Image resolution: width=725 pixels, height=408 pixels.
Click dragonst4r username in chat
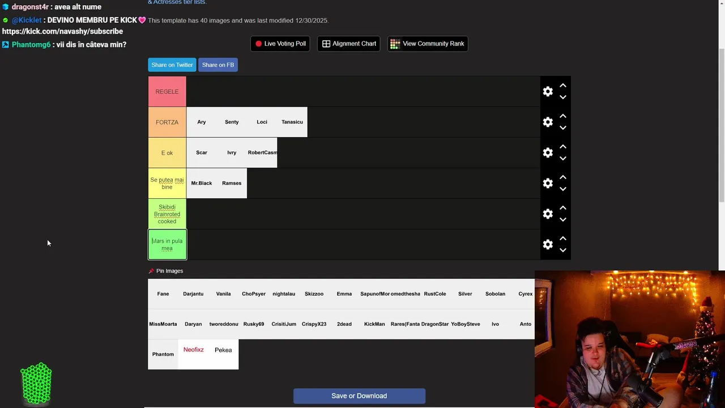pyautogui.click(x=30, y=7)
